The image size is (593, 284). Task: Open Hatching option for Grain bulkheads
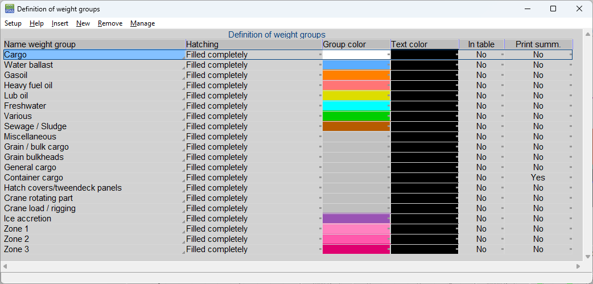tap(254, 157)
